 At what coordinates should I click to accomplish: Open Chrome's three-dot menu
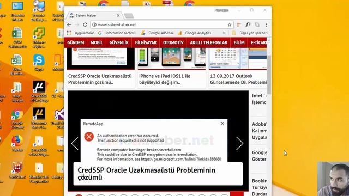click(x=267, y=24)
